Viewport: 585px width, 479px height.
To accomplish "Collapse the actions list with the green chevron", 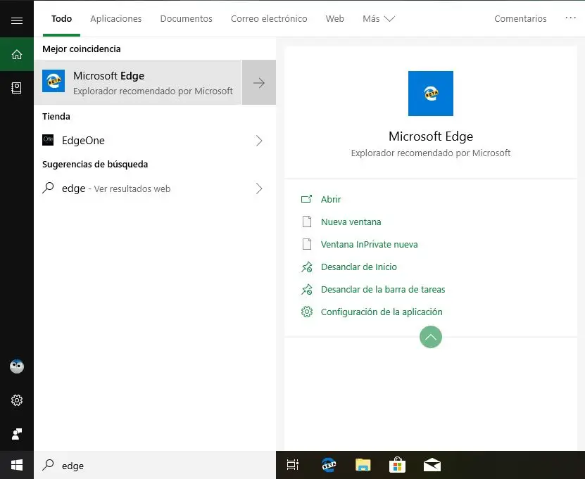I will (431, 337).
